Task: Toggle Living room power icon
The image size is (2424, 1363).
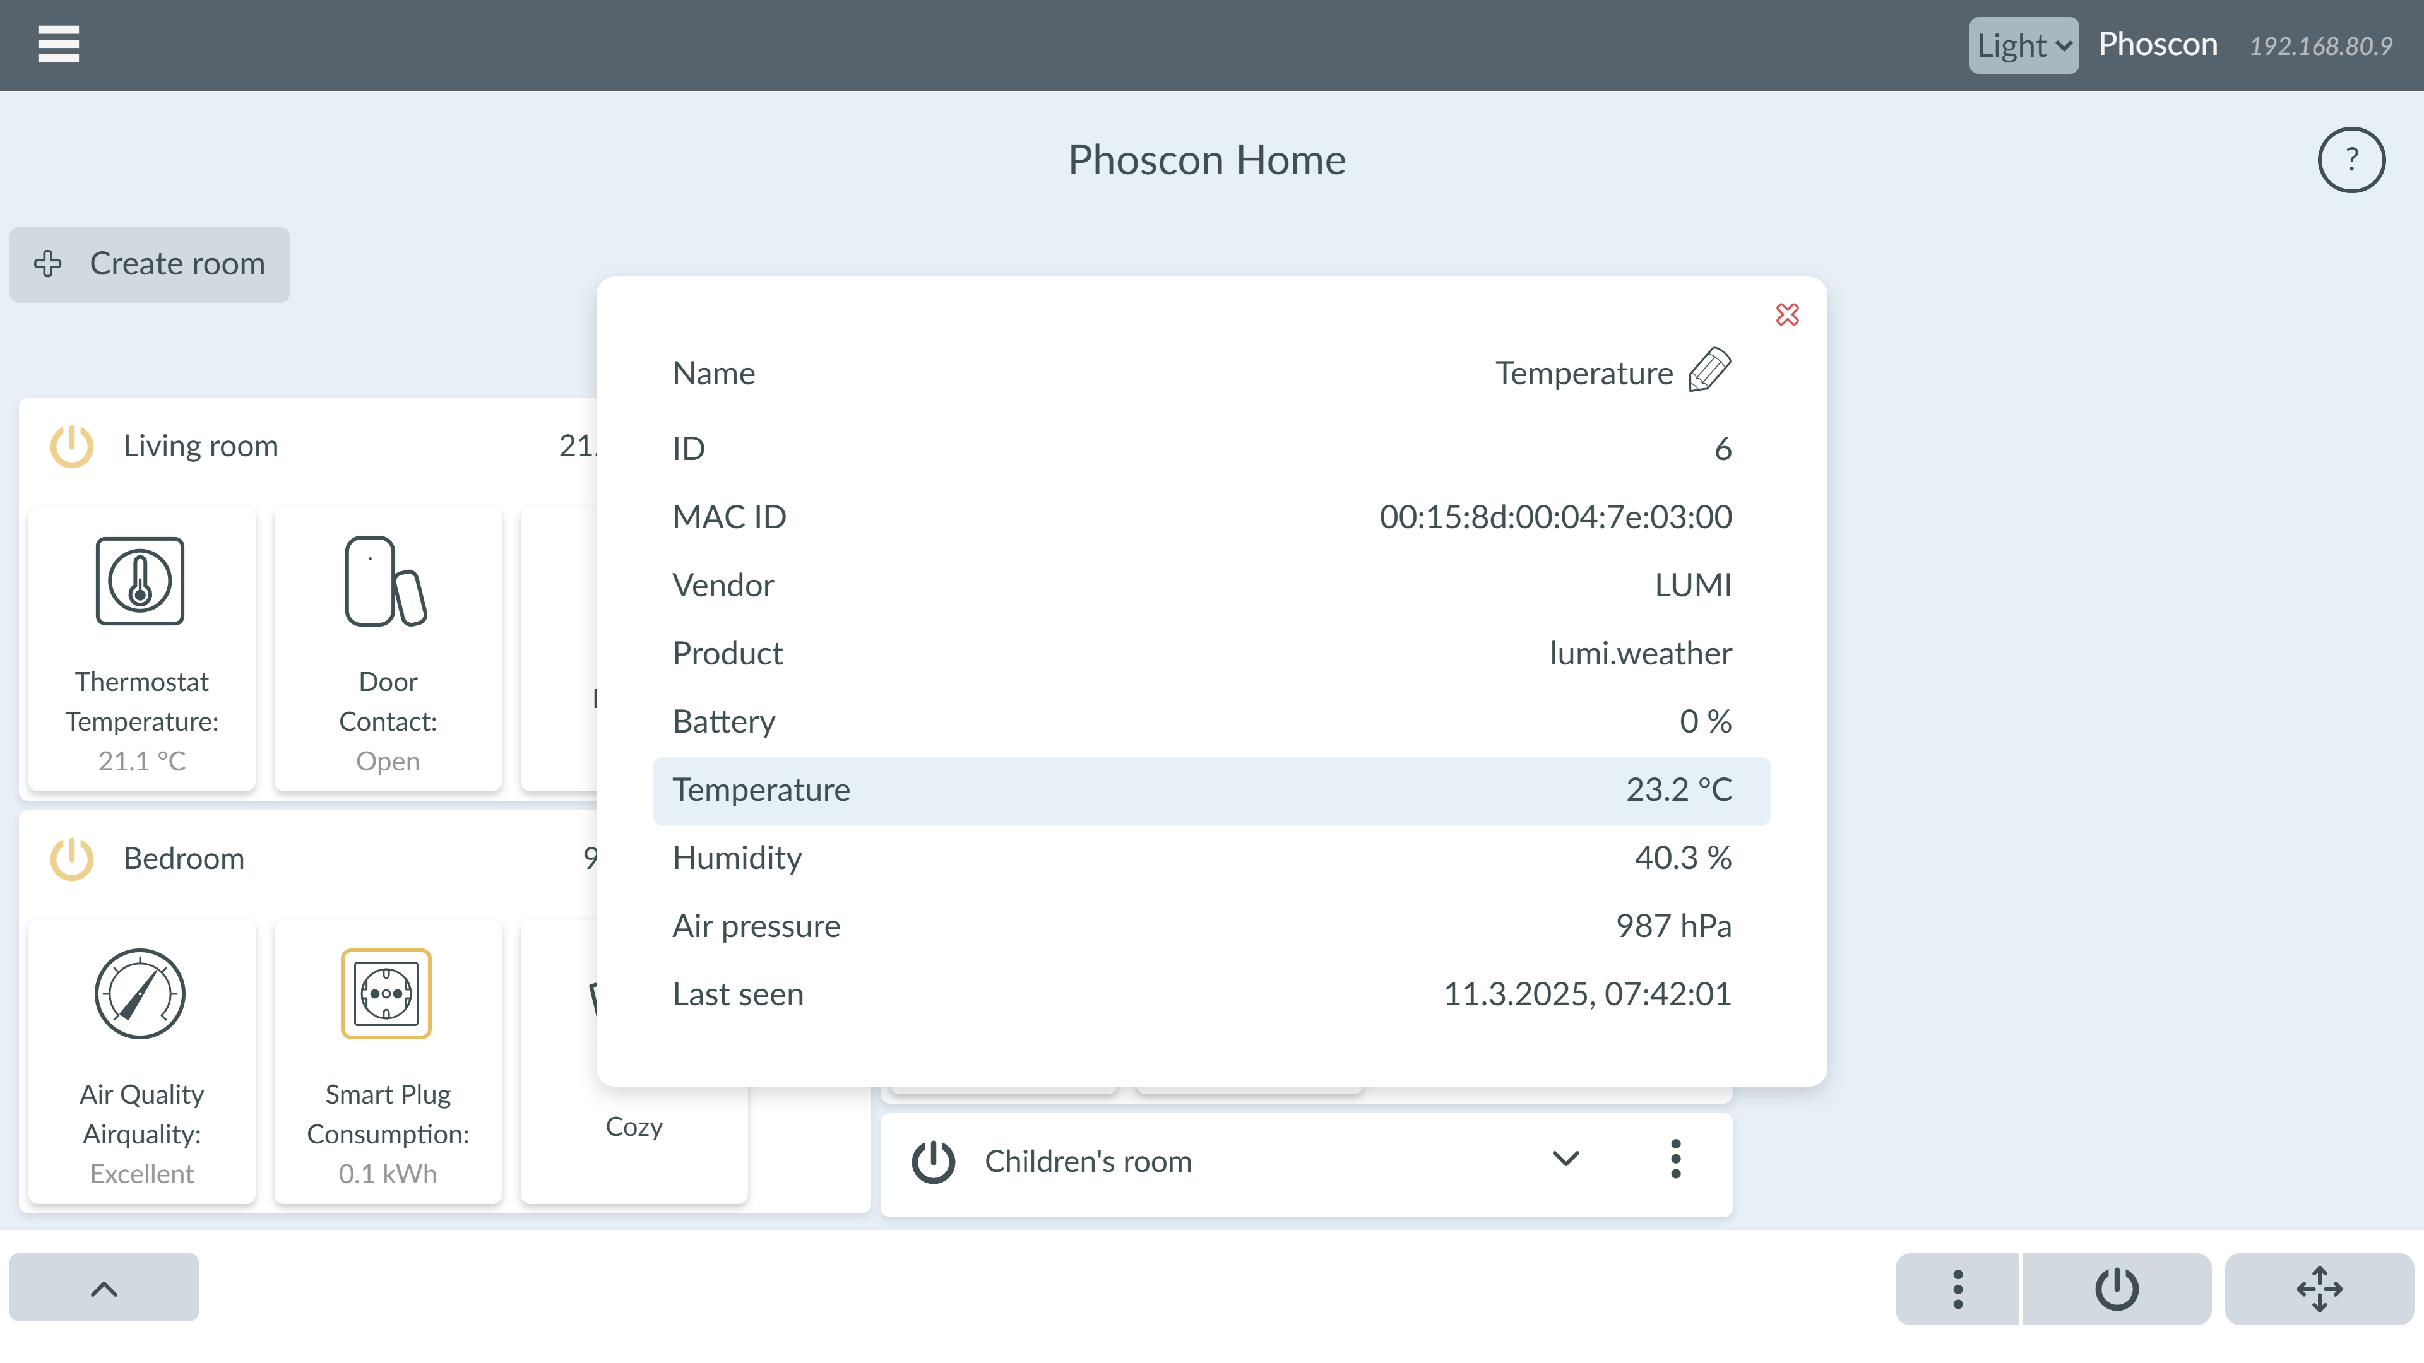Action: 71,446
